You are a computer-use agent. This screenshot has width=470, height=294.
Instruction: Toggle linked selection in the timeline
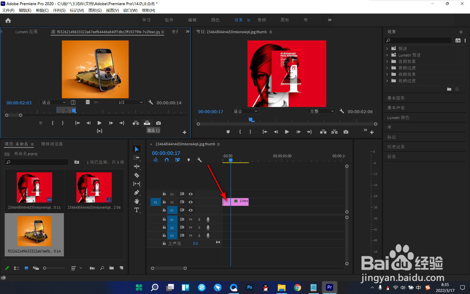coord(177,160)
